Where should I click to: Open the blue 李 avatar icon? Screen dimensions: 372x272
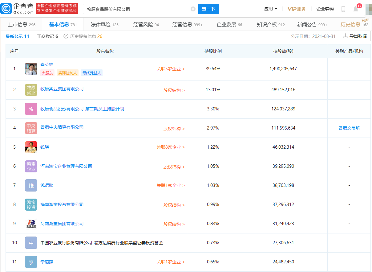click(x=31, y=262)
